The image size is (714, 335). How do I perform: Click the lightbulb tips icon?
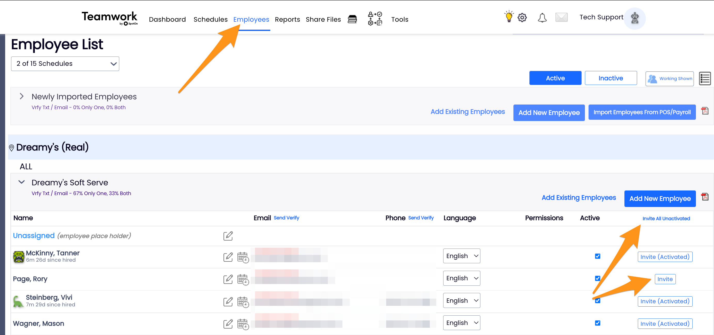pos(509,17)
